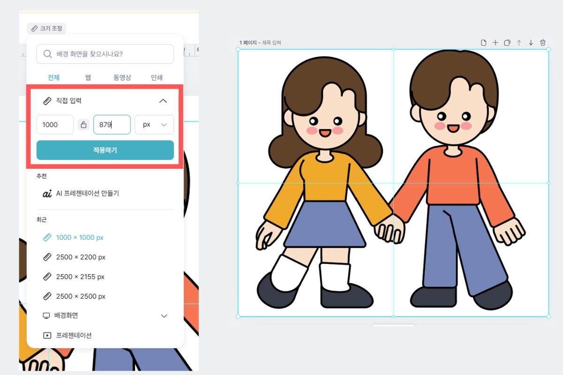Click the 적용하기 apply button
This screenshot has height=375, width=563.
[105, 150]
